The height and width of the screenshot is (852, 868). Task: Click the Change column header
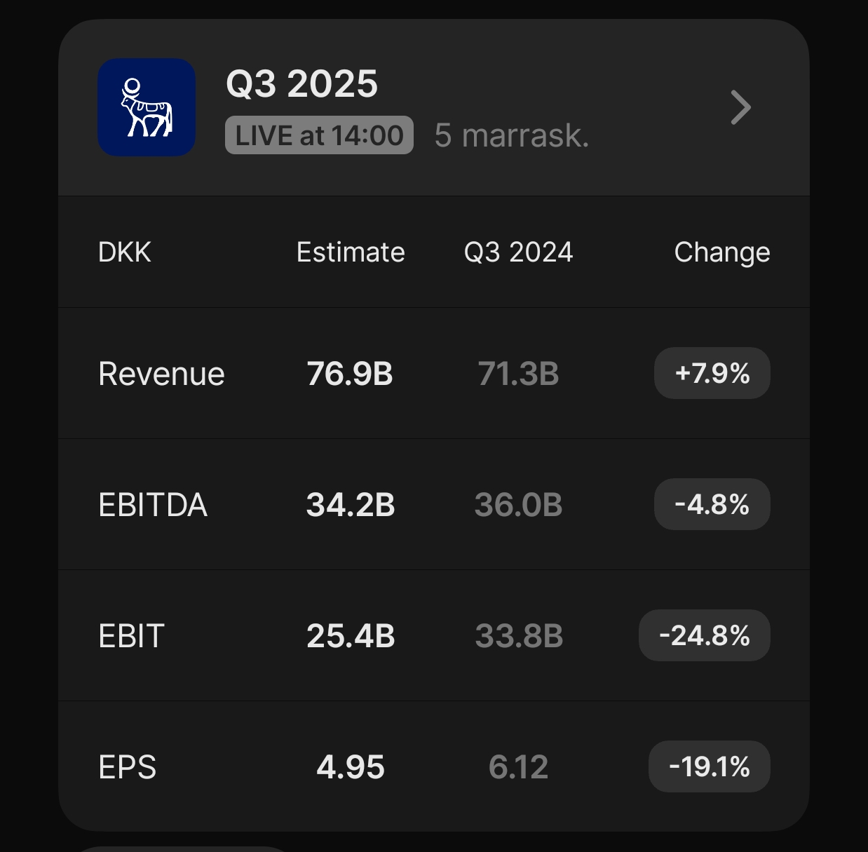coord(721,252)
